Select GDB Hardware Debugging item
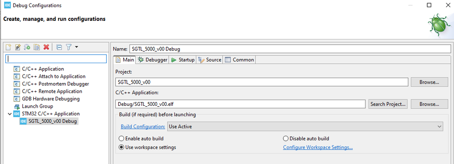This screenshot has width=454, height=164. (x=50, y=99)
